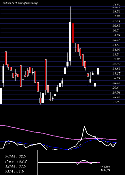Select the 31.83 price axis label

[x=116, y=69]
